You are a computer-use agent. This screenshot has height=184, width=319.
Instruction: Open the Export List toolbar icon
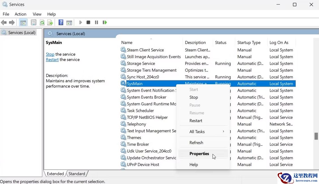(50, 22)
